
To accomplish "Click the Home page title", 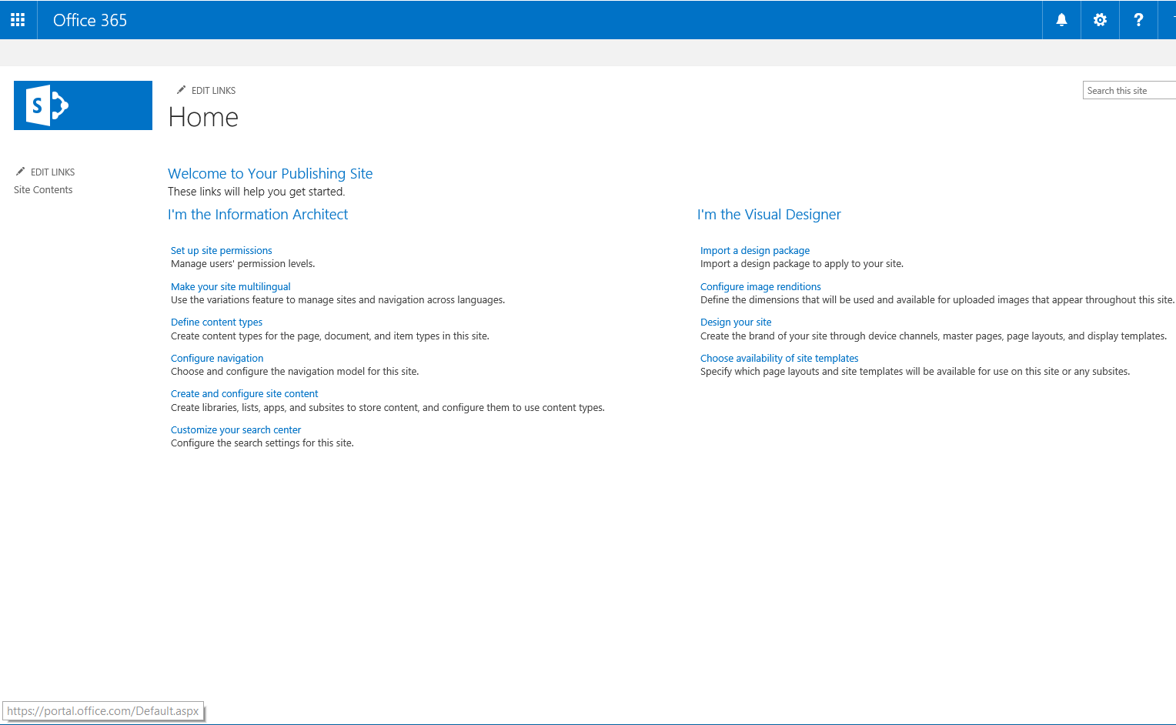I will (x=203, y=117).
